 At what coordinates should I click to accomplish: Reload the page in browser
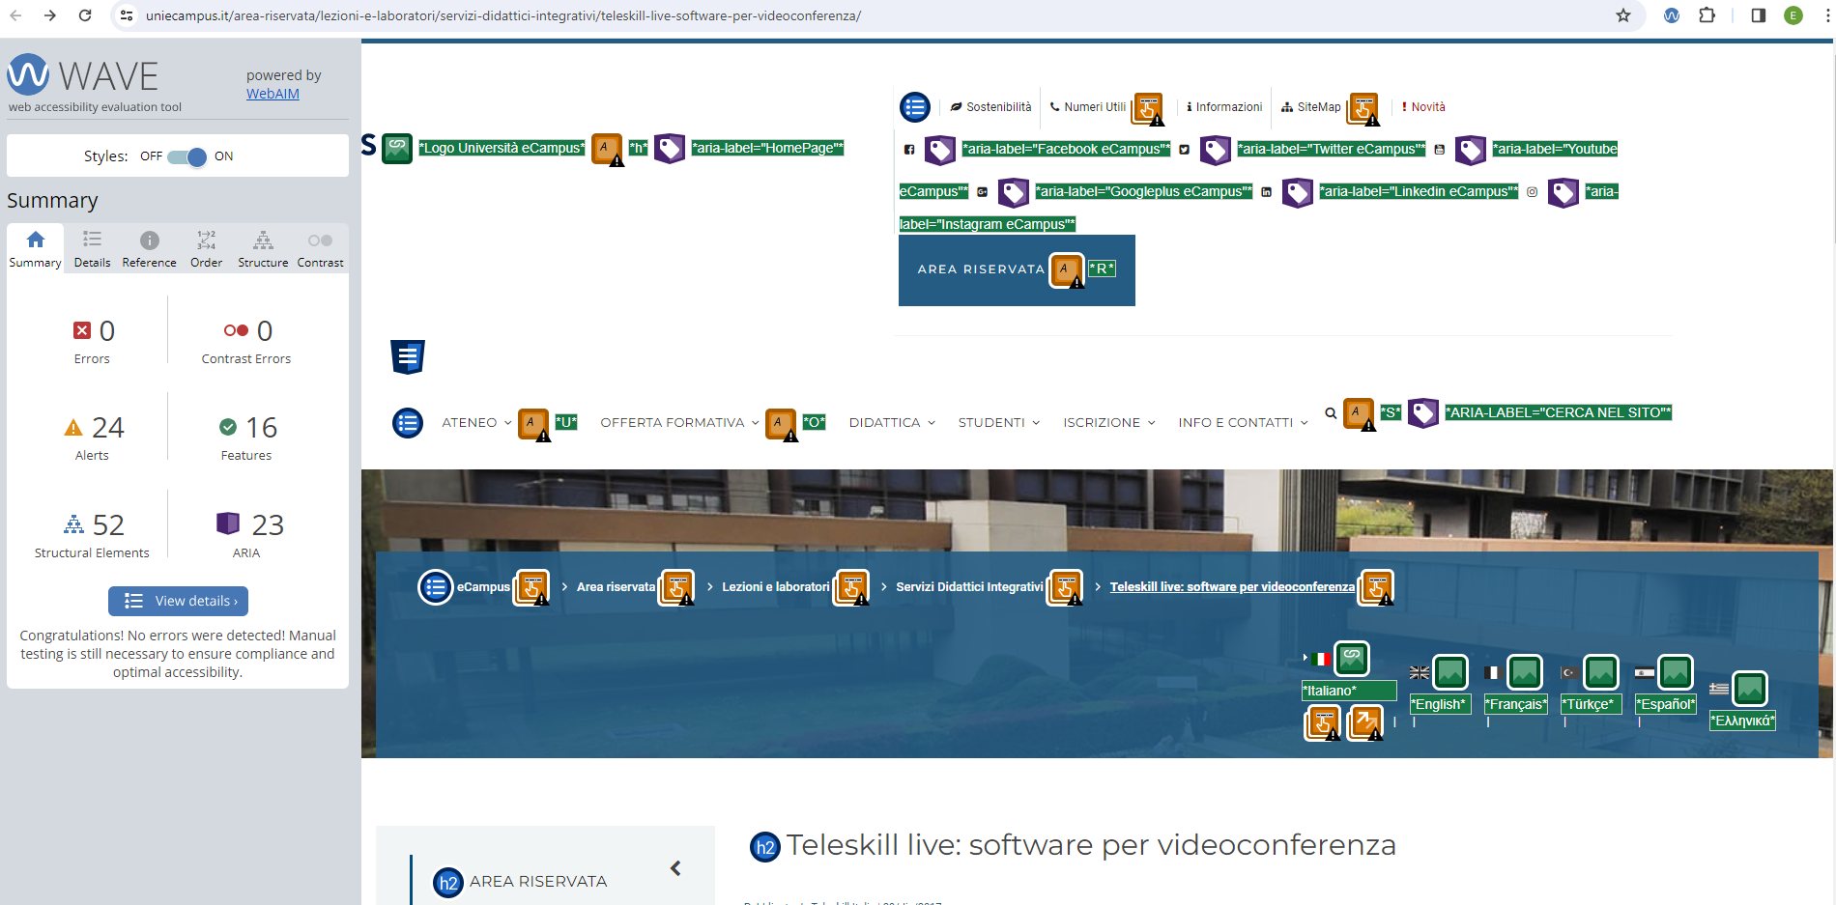tap(85, 15)
